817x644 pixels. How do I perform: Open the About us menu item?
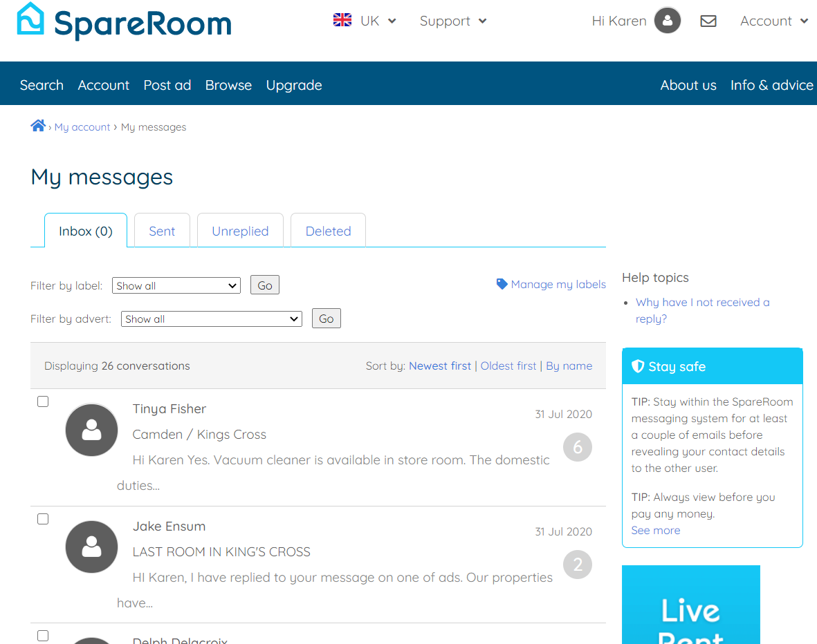point(688,85)
